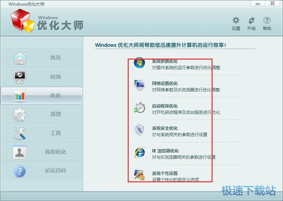Image resolution: width=283 pixels, height=201 pixels.
Task: Click the 帮助 text label
Action: coord(267,29)
